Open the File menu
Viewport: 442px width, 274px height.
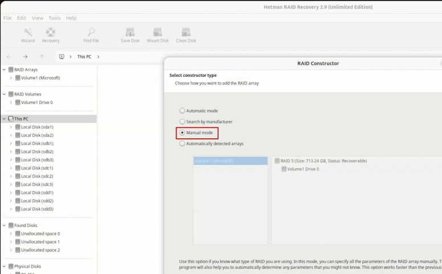(7, 18)
